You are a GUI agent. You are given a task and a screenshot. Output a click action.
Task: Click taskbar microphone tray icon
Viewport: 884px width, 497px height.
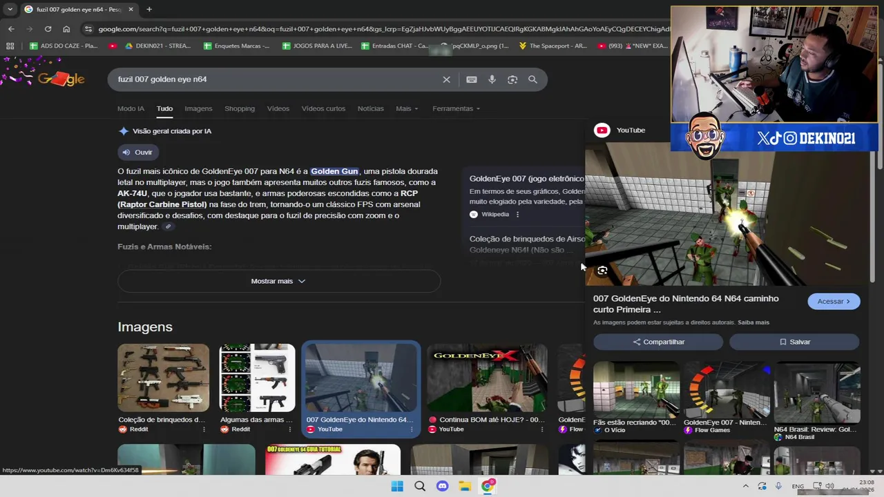pyautogui.click(x=778, y=486)
